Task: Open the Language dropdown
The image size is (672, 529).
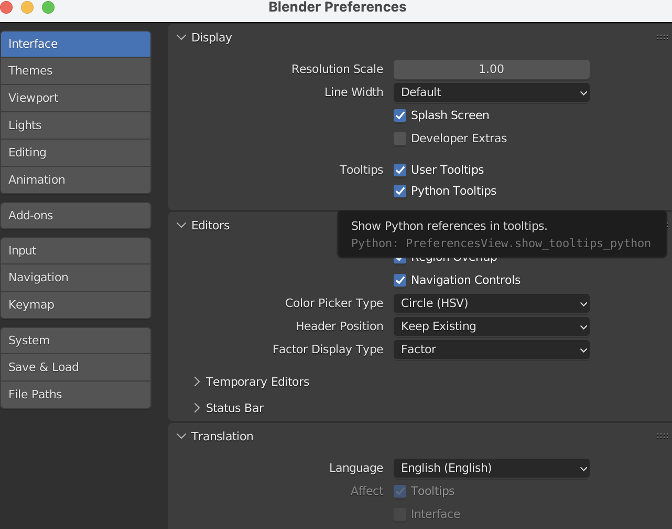Action: [x=492, y=468]
